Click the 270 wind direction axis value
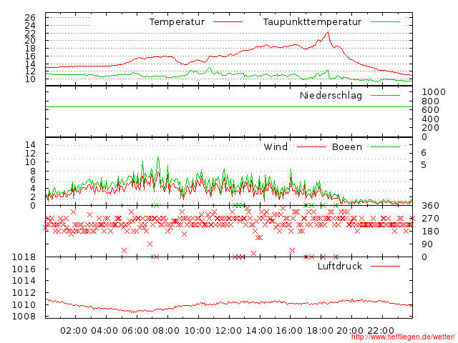The image size is (458, 343). coord(430,219)
